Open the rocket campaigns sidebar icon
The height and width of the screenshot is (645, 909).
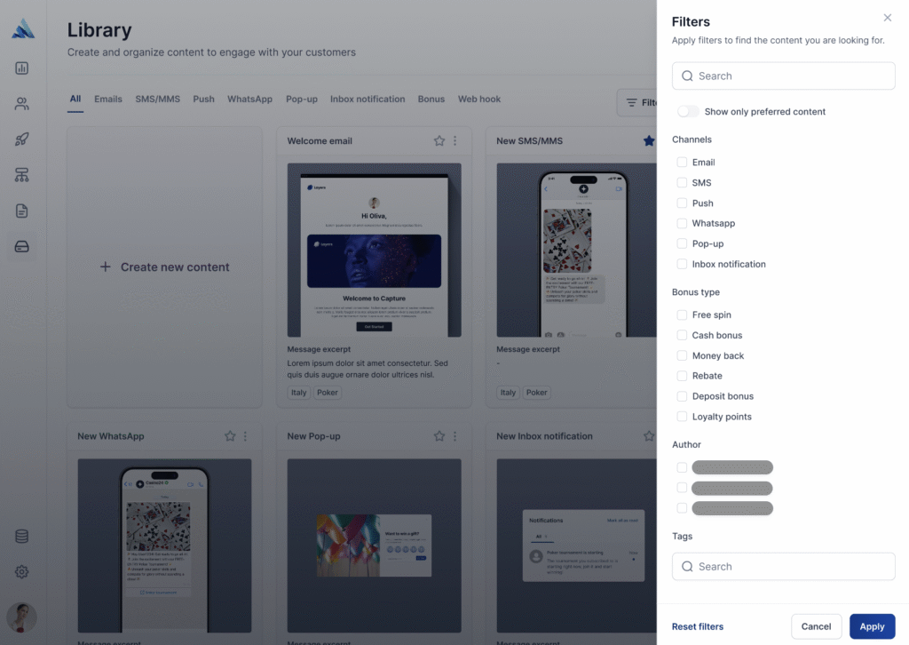21,139
